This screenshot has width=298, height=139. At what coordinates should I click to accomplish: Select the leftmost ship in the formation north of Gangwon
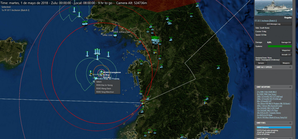click(87, 54)
